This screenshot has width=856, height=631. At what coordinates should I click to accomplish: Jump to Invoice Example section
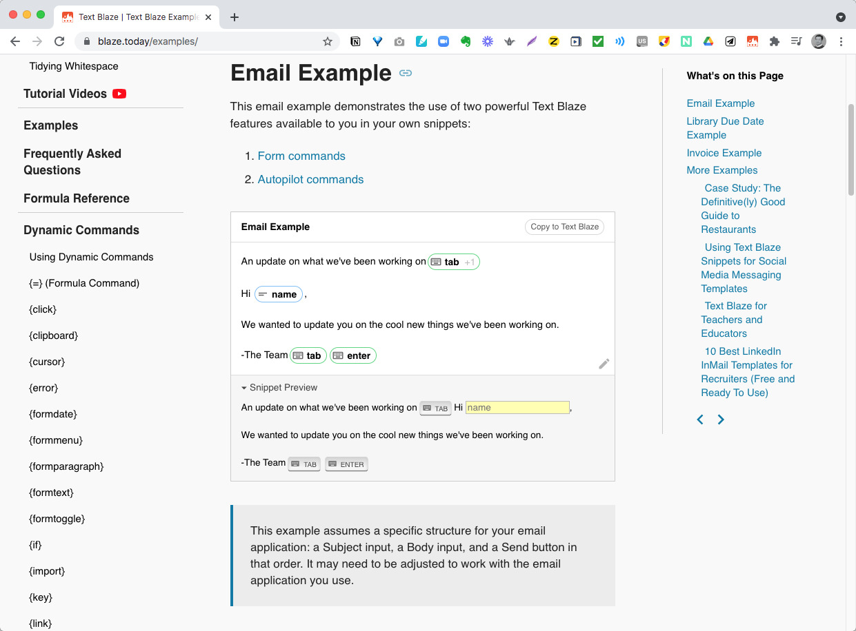pos(724,153)
